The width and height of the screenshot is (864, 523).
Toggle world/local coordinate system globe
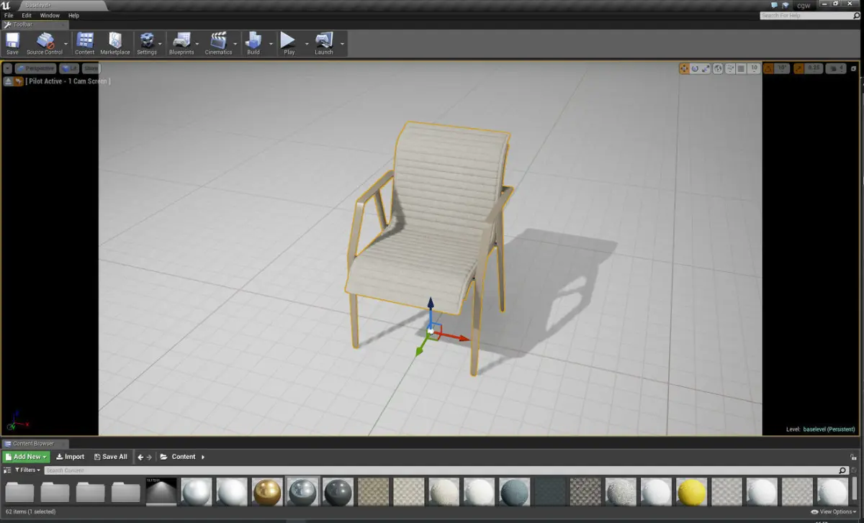[719, 68]
